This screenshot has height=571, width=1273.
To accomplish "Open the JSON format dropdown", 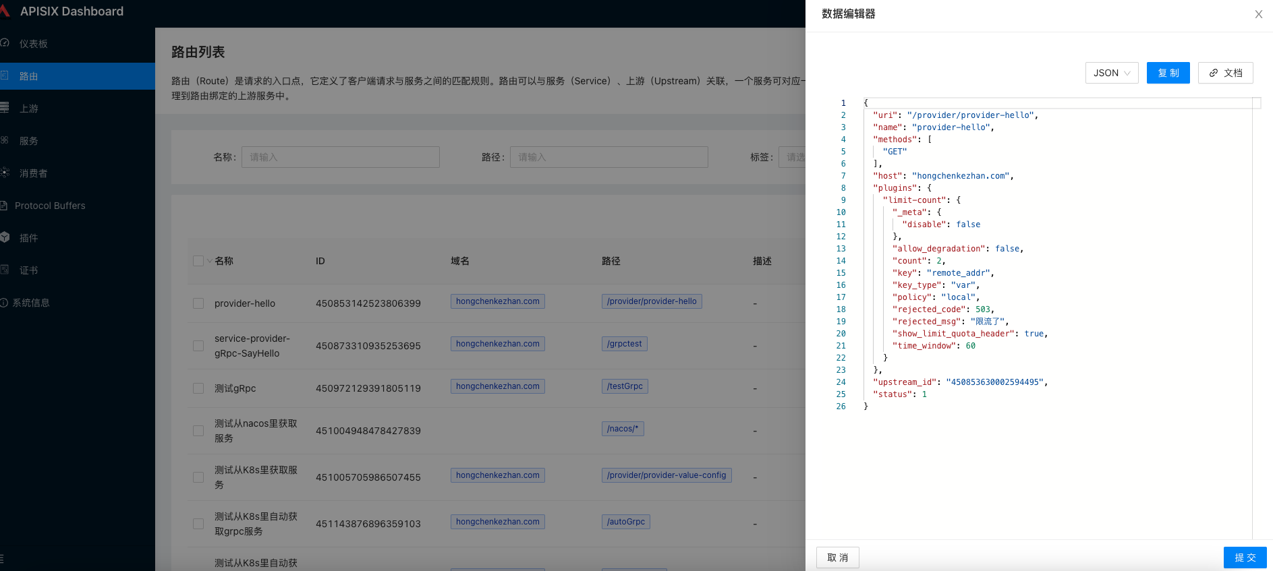I will [x=1112, y=73].
